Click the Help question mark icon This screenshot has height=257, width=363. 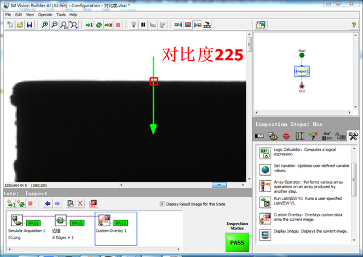(x=354, y=25)
